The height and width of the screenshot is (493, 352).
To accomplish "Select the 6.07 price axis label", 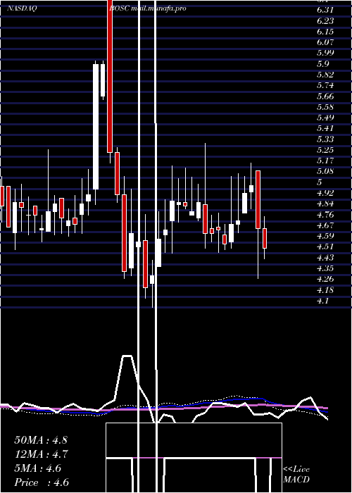I will click(x=325, y=42).
